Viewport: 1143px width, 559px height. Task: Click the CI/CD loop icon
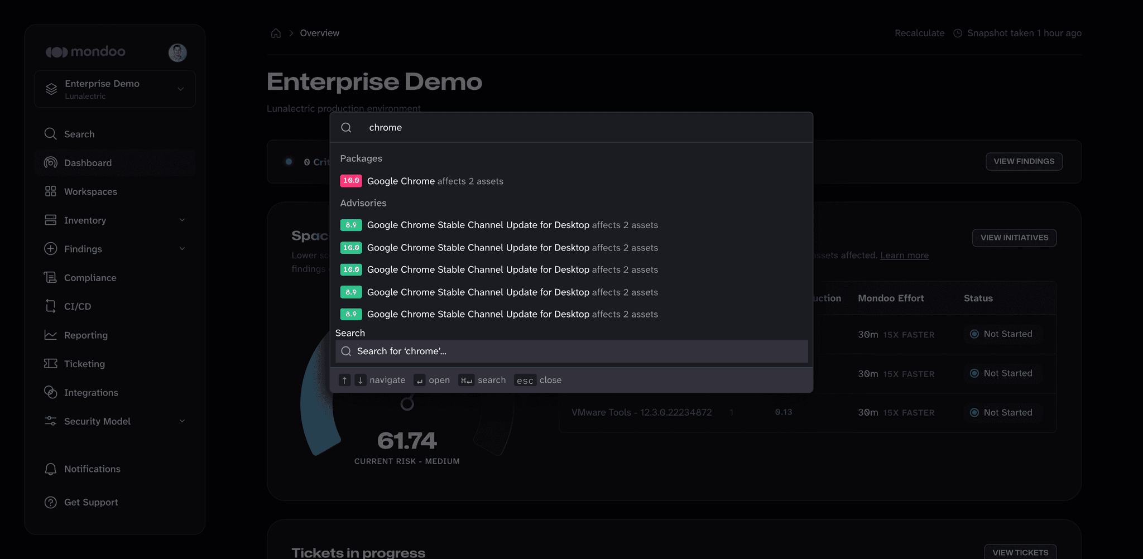(x=50, y=306)
